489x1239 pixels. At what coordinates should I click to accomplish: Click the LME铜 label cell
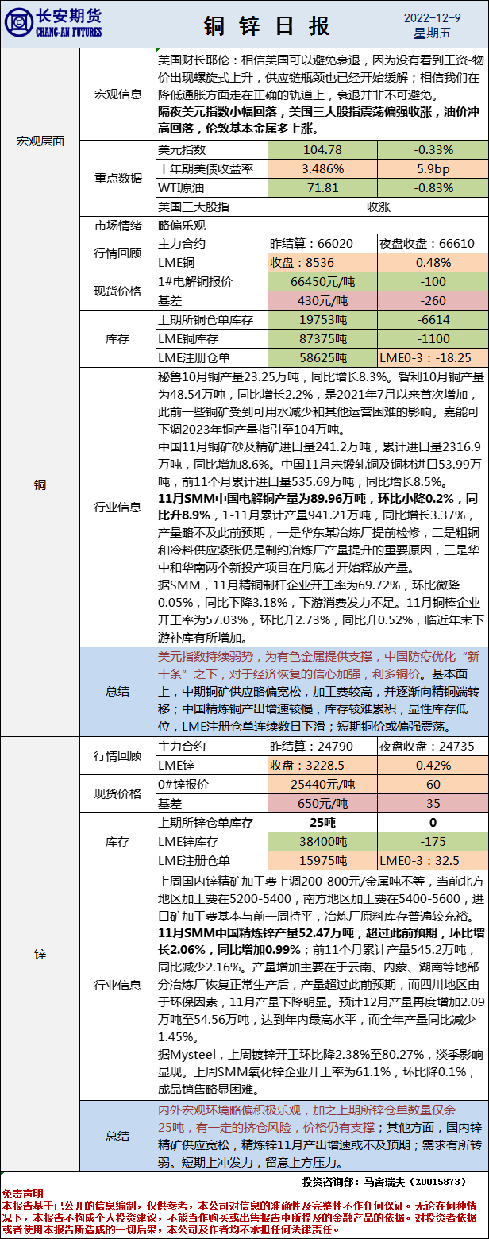212,262
